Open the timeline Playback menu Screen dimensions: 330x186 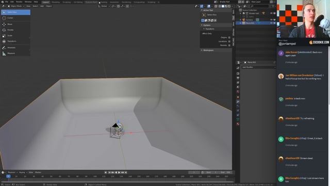pos(12,173)
